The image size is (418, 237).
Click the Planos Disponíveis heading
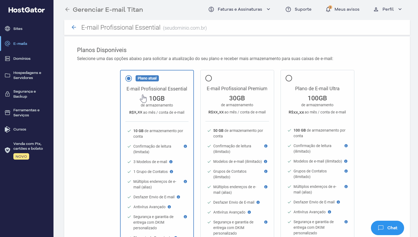pyautogui.click(x=102, y=50)
